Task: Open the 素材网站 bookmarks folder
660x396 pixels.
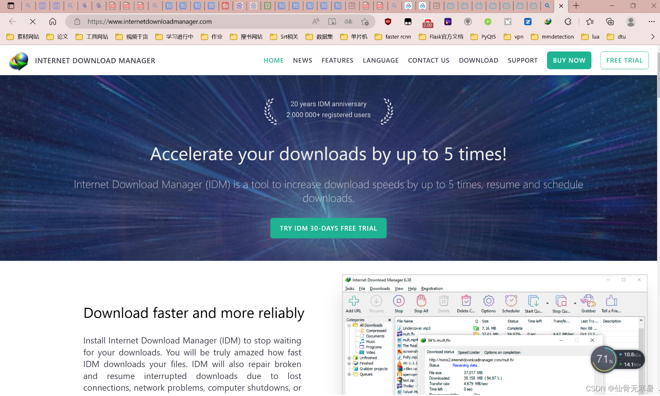Action: [x=23, y=36]
